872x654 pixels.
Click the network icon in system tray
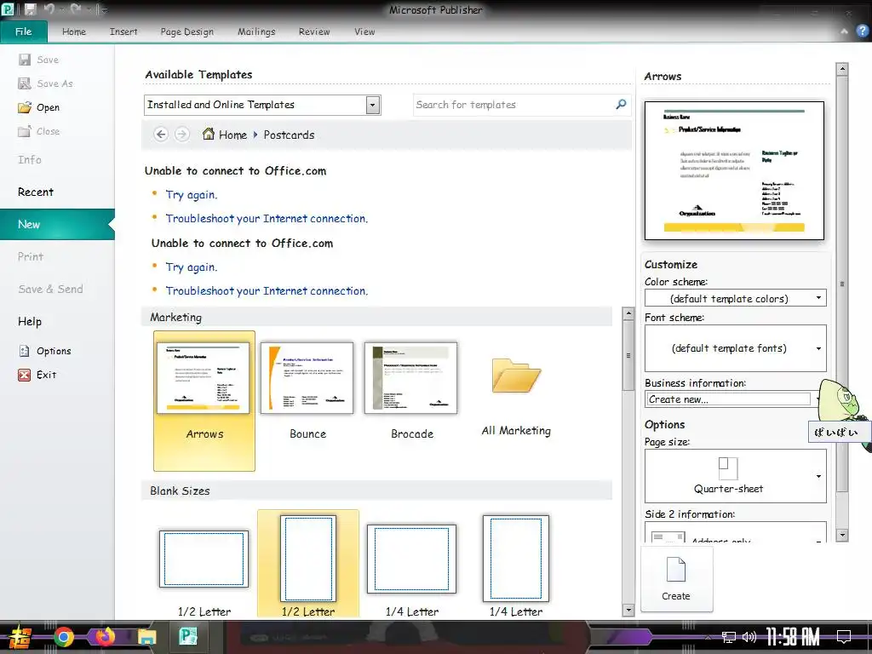click(x=728, y=637)
